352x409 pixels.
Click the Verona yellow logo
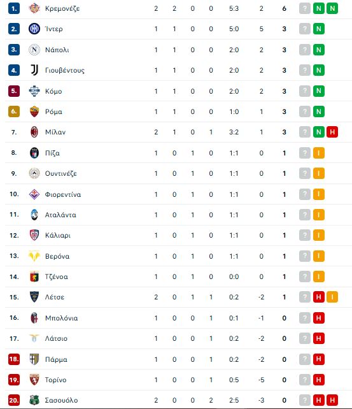34,256
